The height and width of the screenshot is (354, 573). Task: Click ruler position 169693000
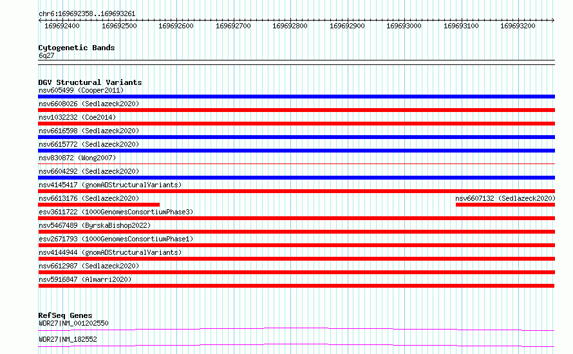tap(404, 26)
